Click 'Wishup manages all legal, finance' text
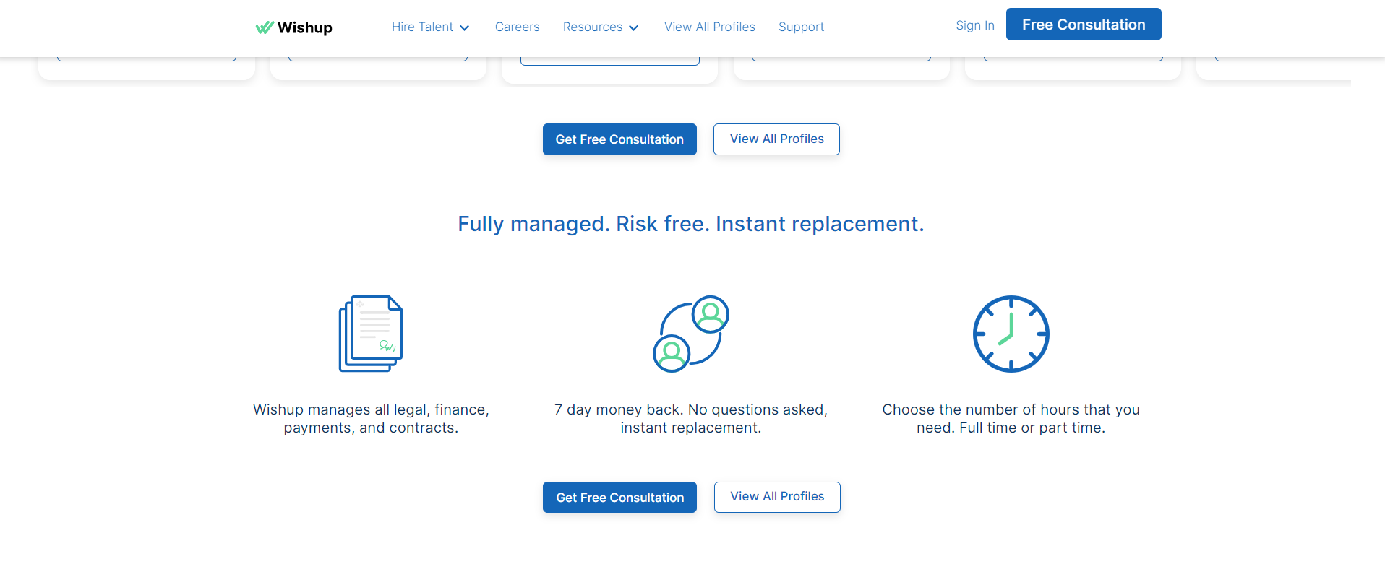This screenshot has width=1385, height=577. 371,419
